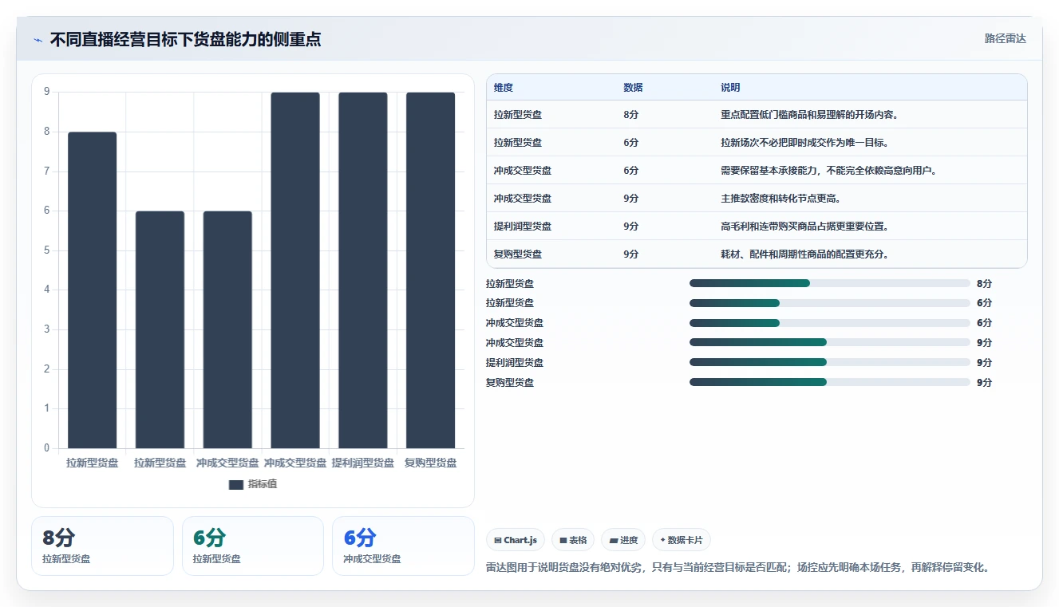Click the 复购型货盘 chart bar

click(x=431, y=270)
